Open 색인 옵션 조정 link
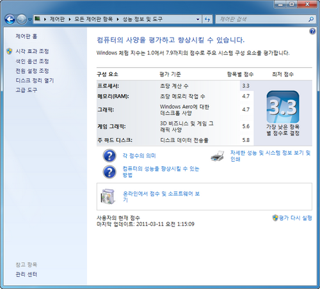The height and width of the screenshot is (289, 320). click(x=32, y=61)
